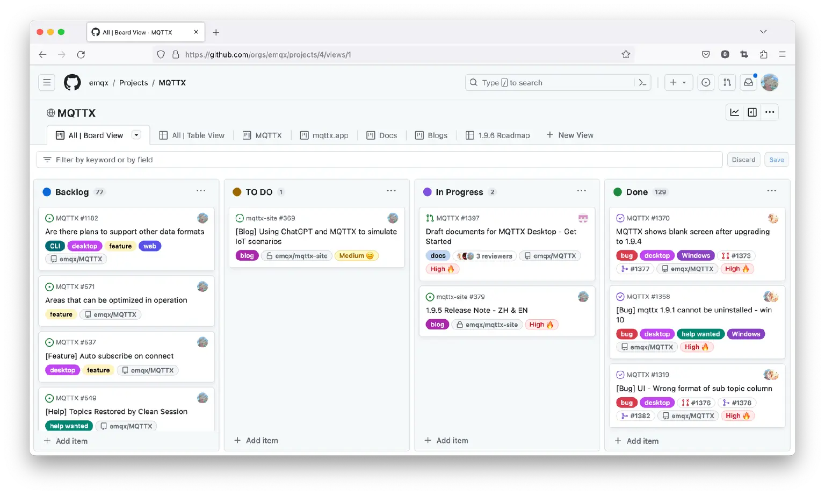Open the Done column options menu

[772, 191]
